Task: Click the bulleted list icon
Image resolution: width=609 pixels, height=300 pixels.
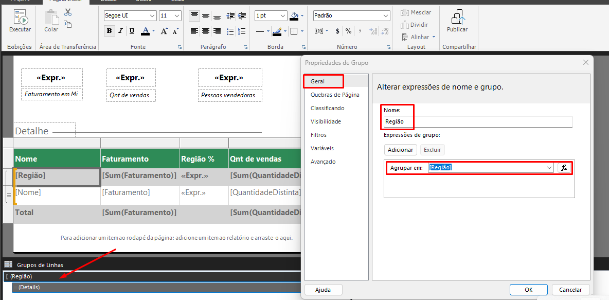Action: click(x=230, y=16)
